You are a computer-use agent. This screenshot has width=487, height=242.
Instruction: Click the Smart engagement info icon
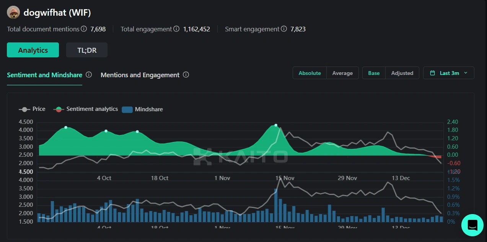(283, 29)
